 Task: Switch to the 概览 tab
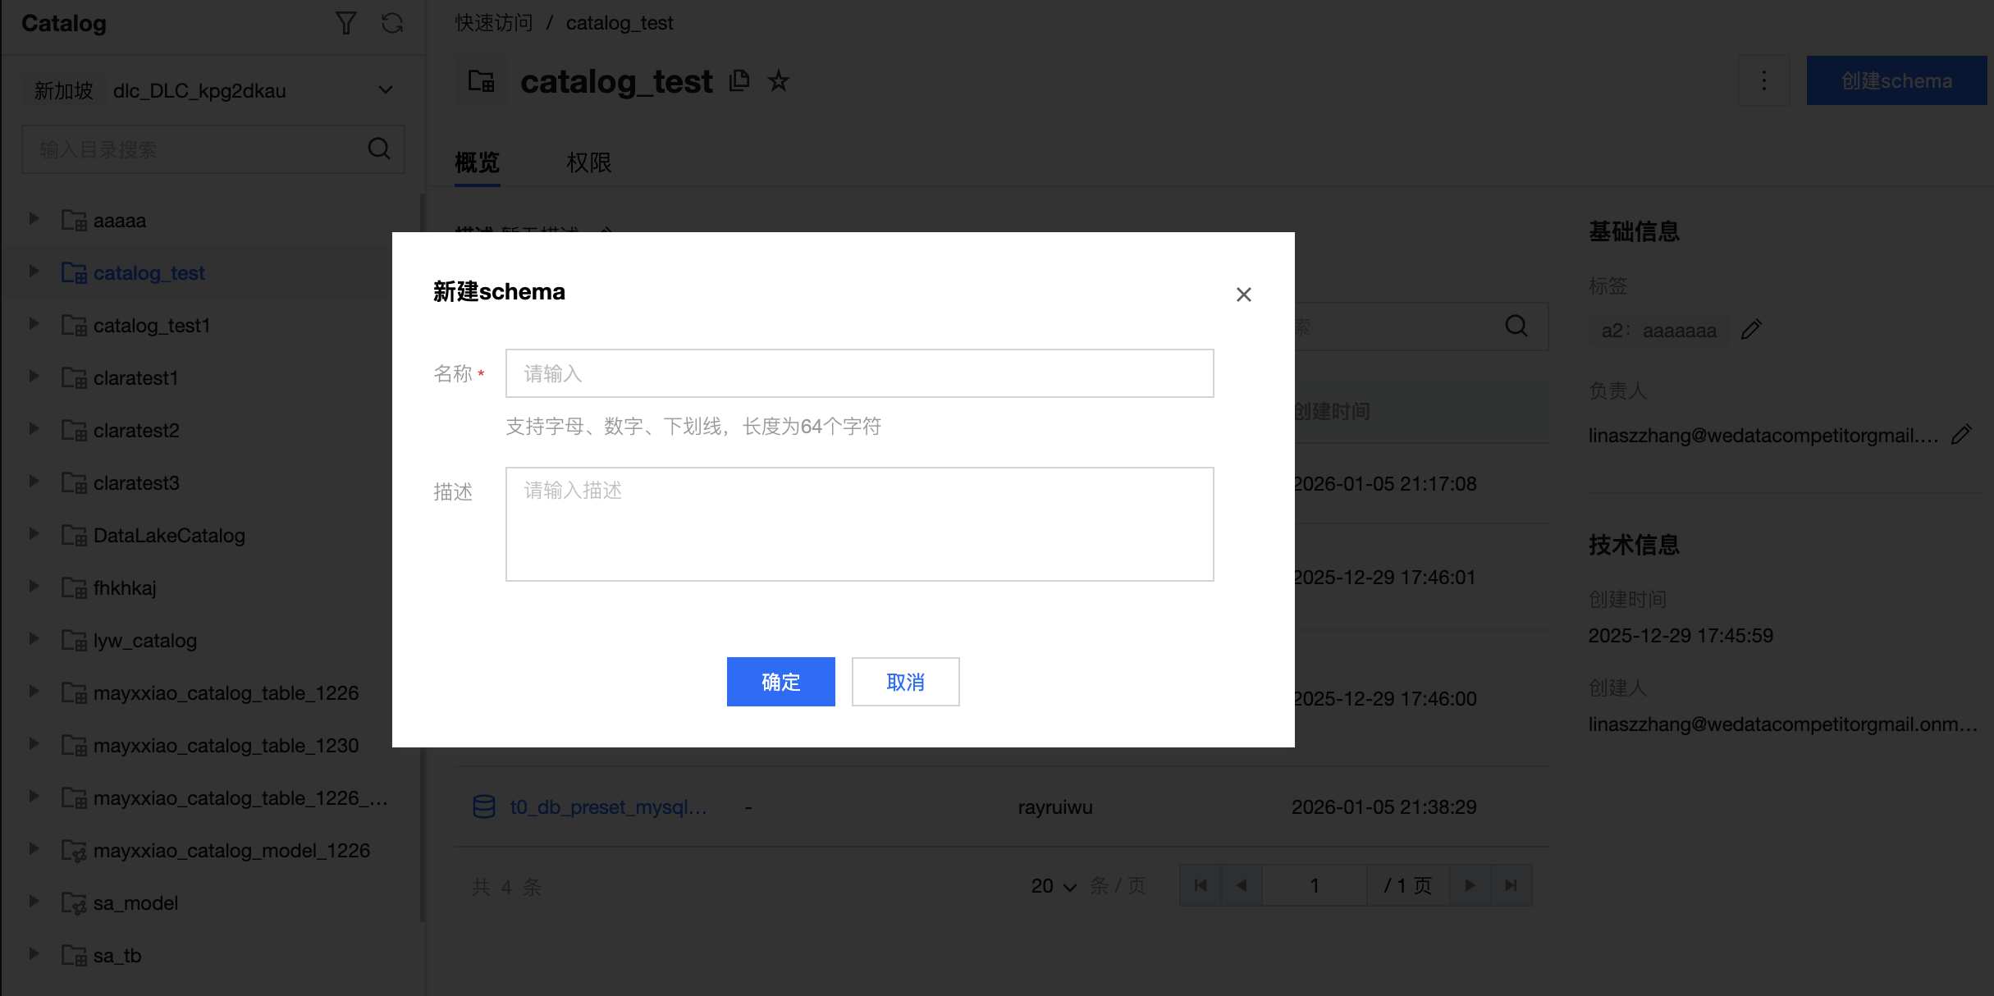[477, 162]
